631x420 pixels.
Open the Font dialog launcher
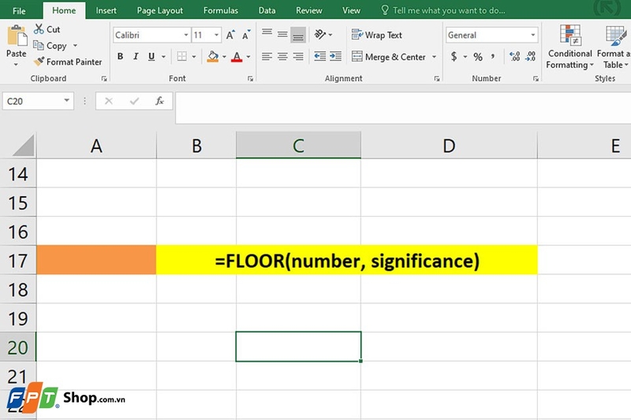(x=250, y=79)
